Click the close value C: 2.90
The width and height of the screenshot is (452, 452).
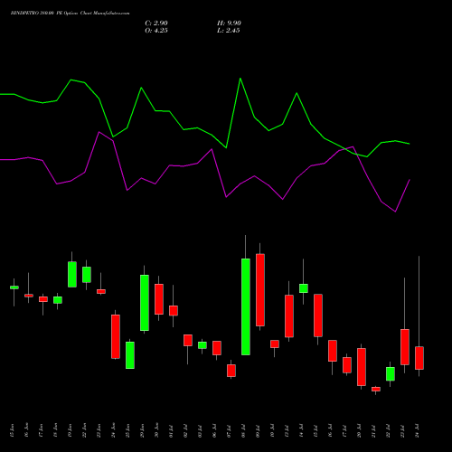click(x=156, y=24)
